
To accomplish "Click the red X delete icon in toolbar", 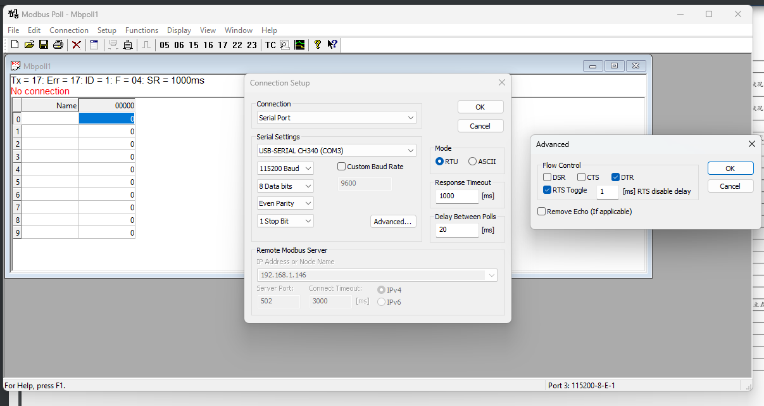I will 77,45.
